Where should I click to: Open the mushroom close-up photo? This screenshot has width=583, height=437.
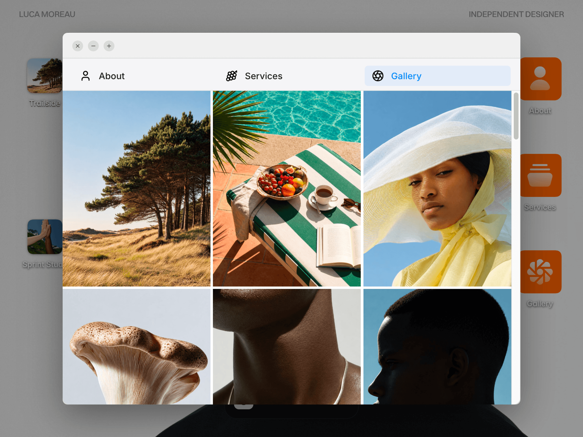click(x=136, y=347)
